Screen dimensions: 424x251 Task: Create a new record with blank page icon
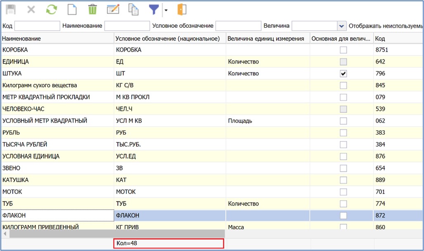[73, 9]
